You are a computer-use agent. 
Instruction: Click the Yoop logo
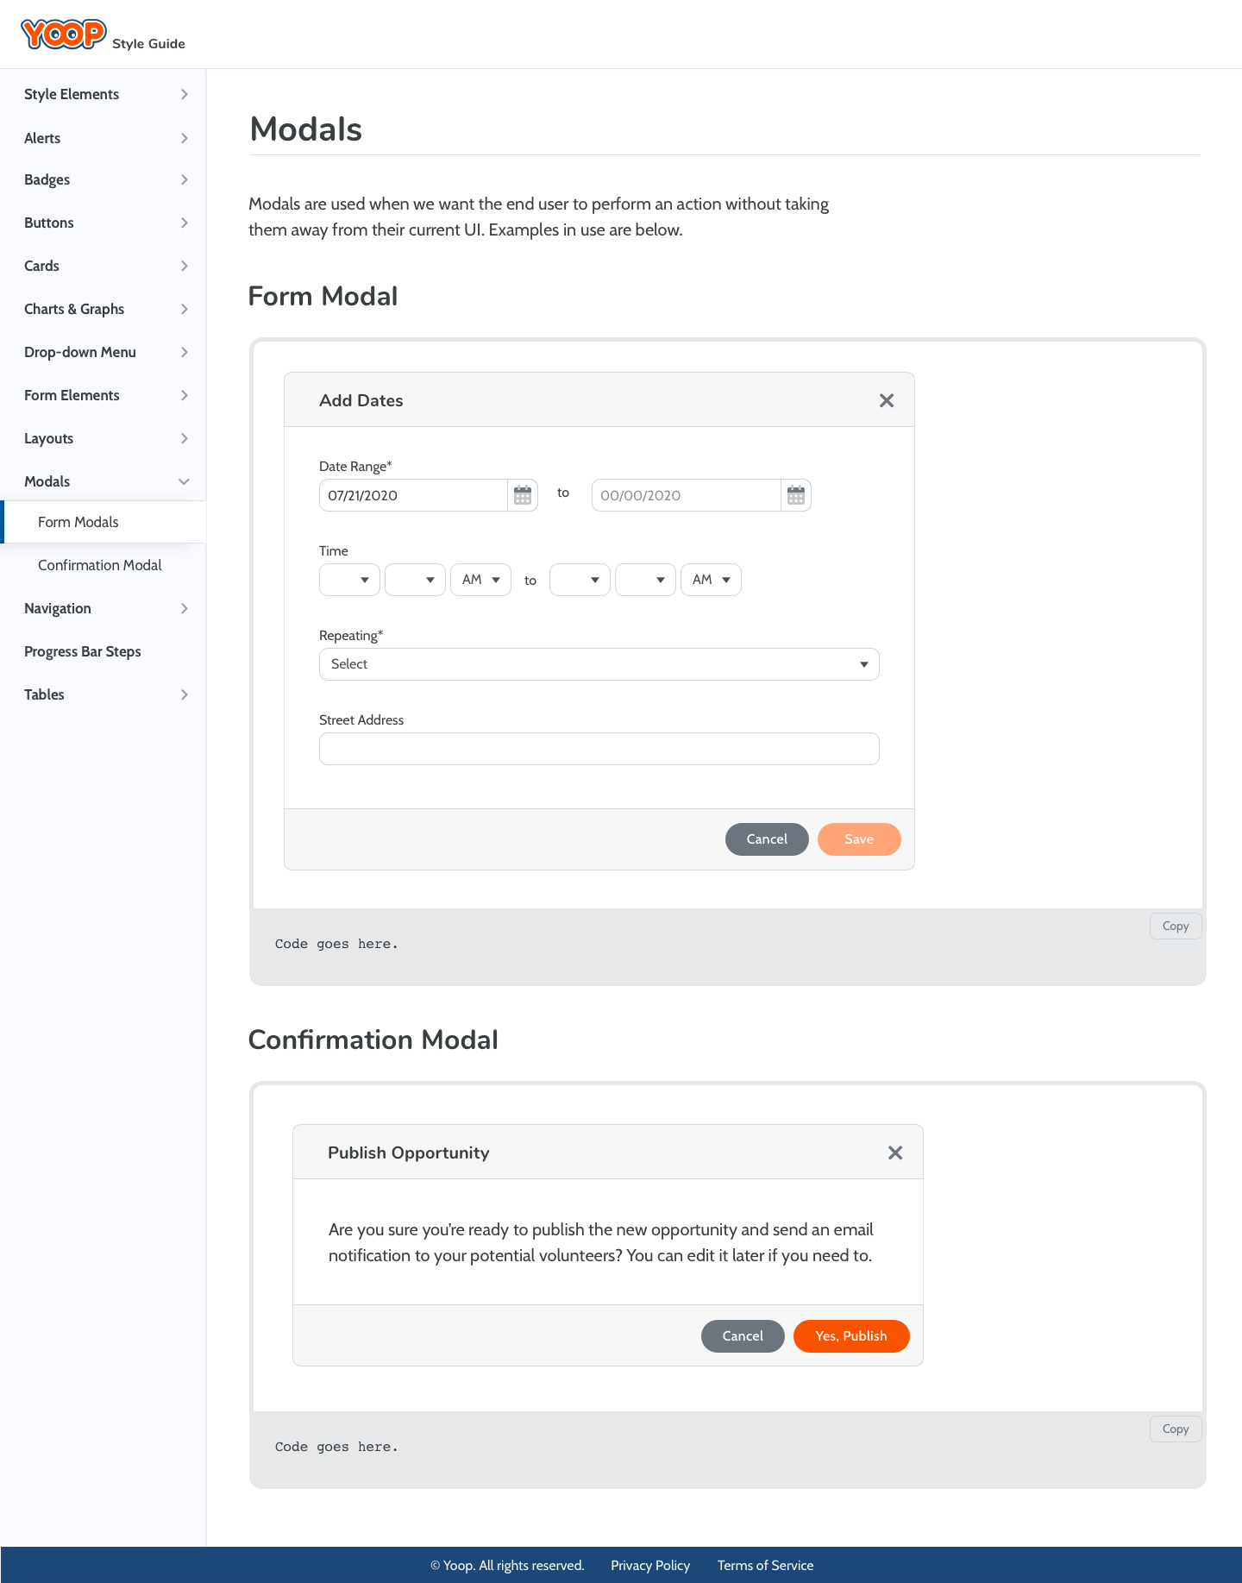pos(64,35)
